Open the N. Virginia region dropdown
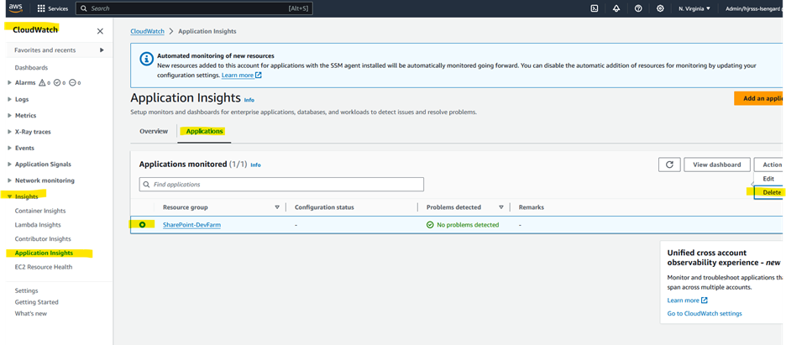Viewport: 786px width, 345px height. point(694,8)
